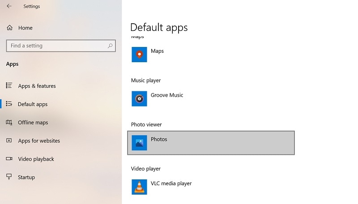Image resolution: width=358 pixels, height=204 pixels.
Task: Click the Default apps sidebar icon
Action: pos(9,104)
